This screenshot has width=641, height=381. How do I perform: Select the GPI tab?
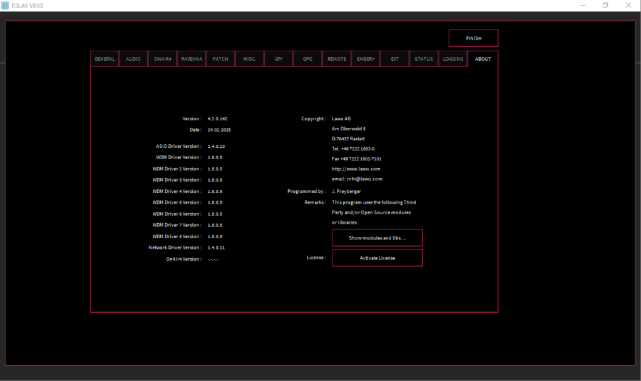279,59
